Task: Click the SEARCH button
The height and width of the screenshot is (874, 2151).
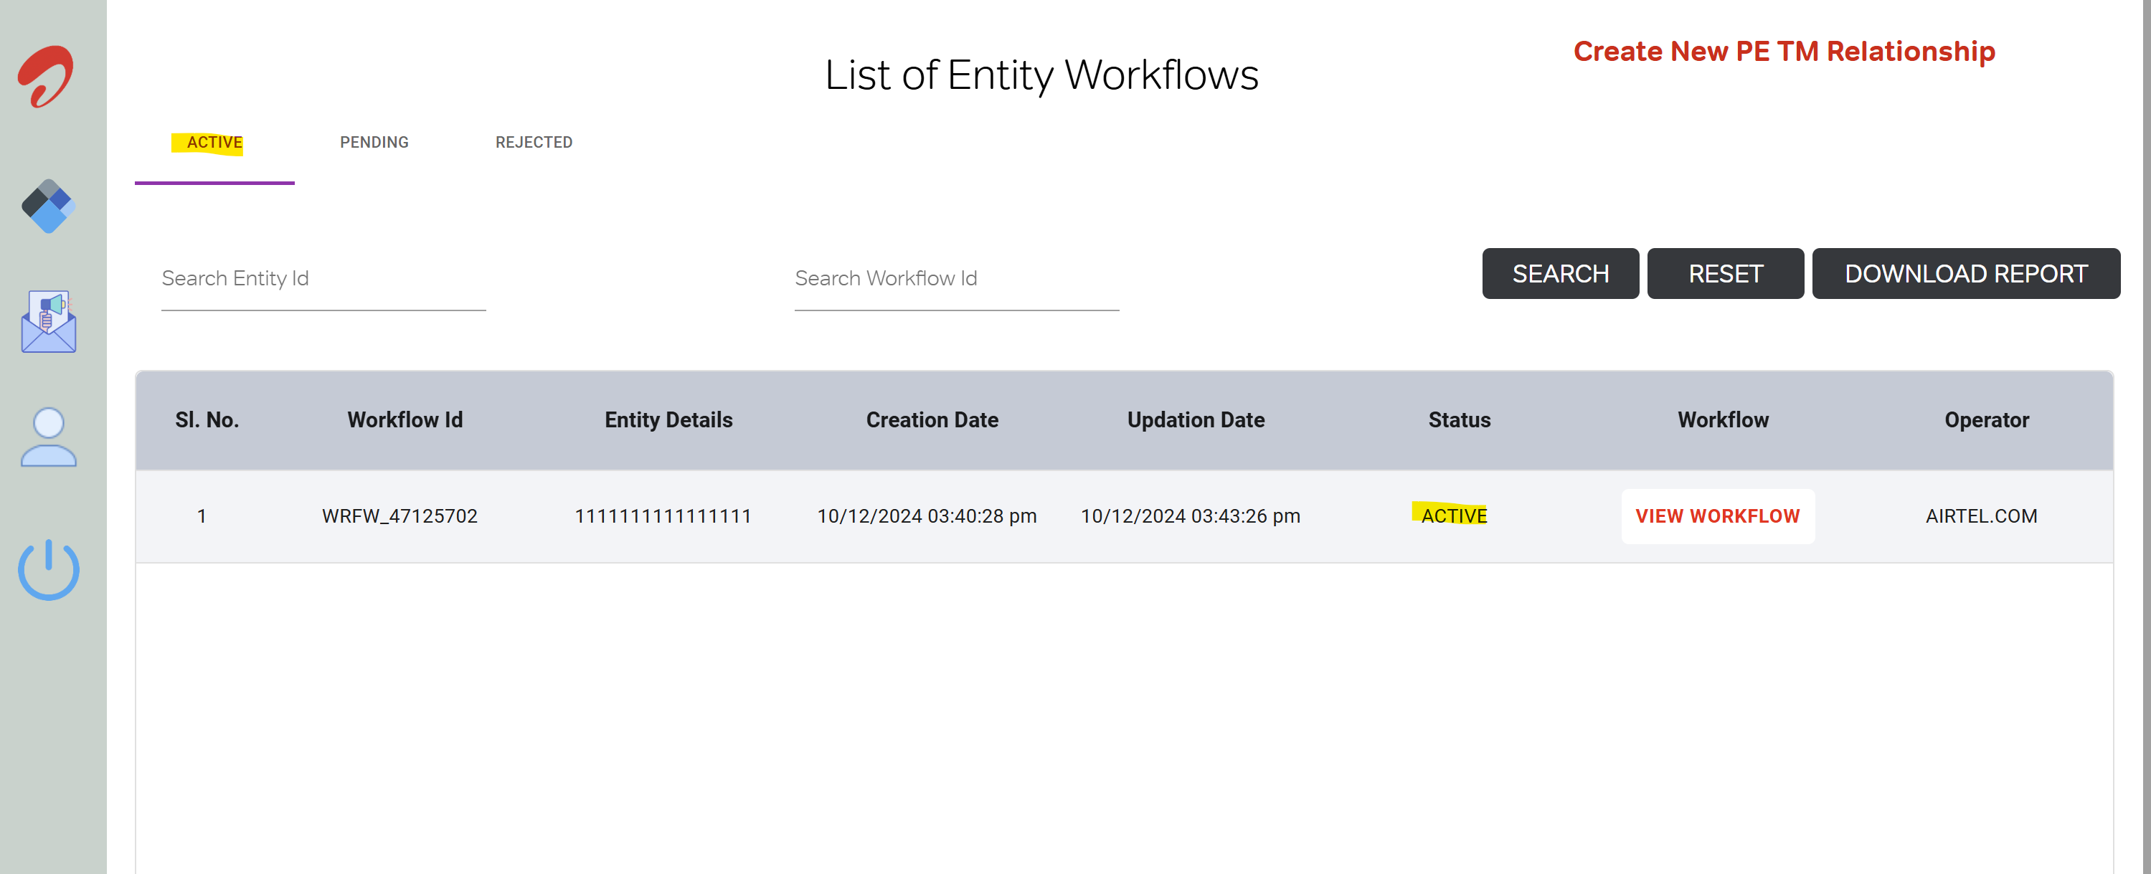Action: 1560,274
